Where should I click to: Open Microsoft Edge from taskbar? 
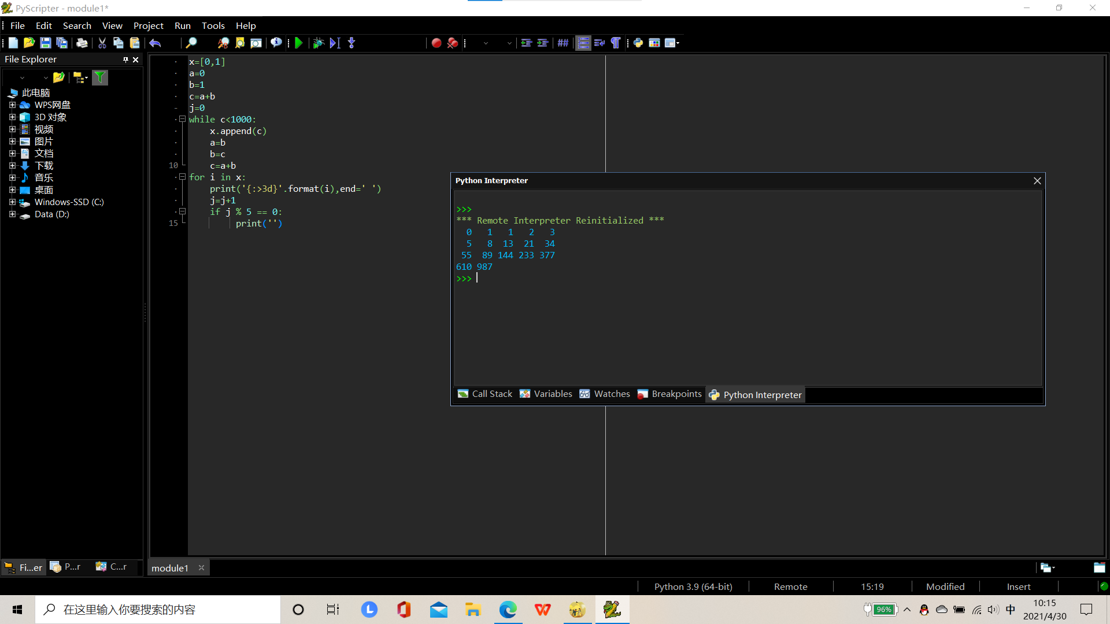(508, 610)
